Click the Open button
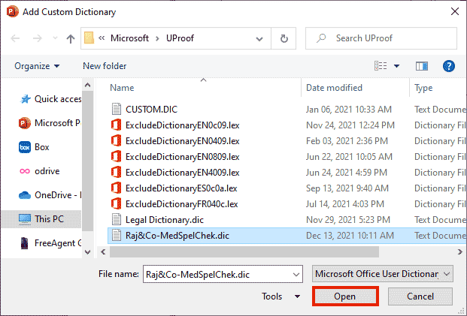Screen dimensions: 467x316 click(345, 296)
